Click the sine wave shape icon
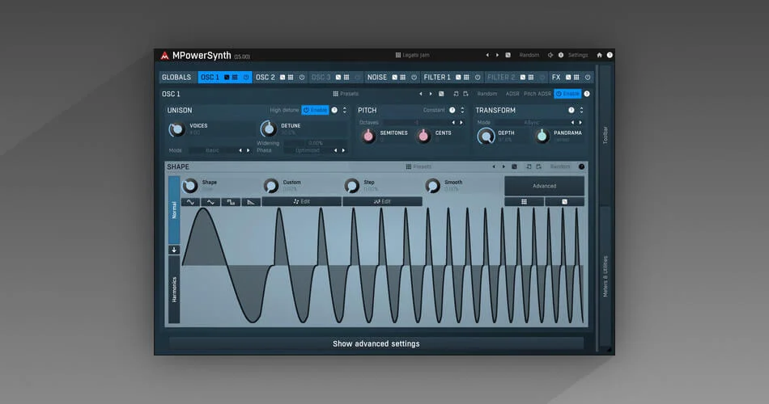The width and height of the screenshot is (769, 404). coord(190,202)
